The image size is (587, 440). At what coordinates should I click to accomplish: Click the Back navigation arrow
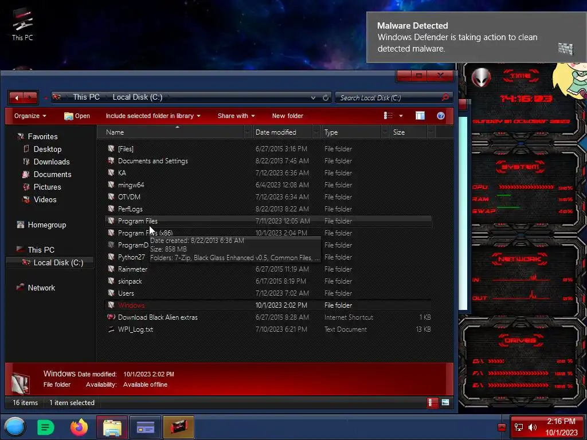17,97
